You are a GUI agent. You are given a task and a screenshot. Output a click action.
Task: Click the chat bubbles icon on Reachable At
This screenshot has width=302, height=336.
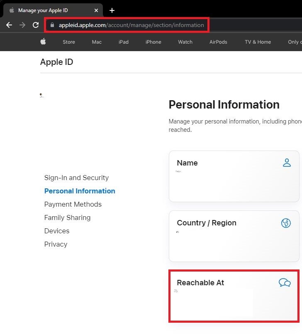point(285,283)
